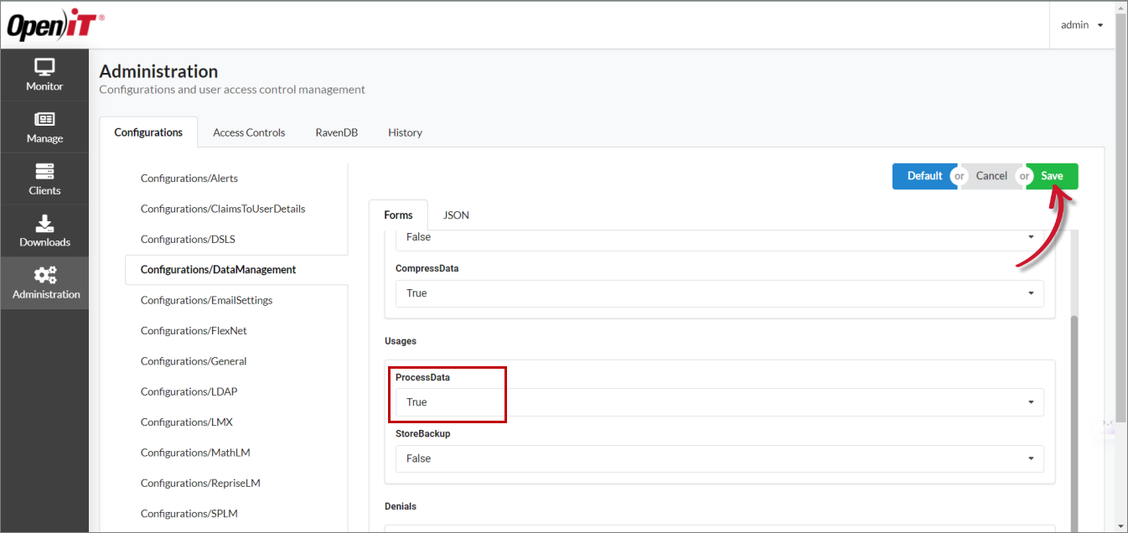Cancel the current configuration changes
Viewport: 1128px width, 533px height.
(x=991, y=176)
